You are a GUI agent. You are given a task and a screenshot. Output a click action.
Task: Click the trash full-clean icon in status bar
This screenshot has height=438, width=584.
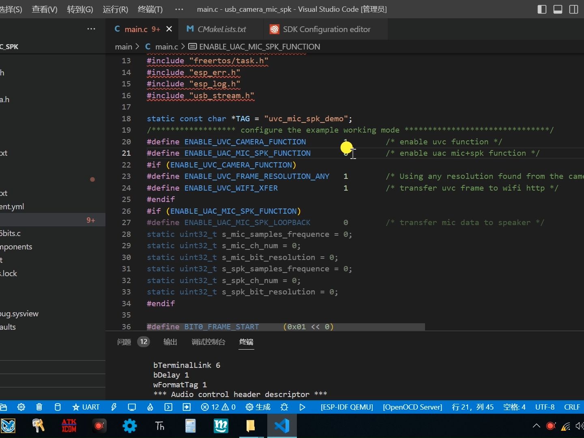[39, 407]
